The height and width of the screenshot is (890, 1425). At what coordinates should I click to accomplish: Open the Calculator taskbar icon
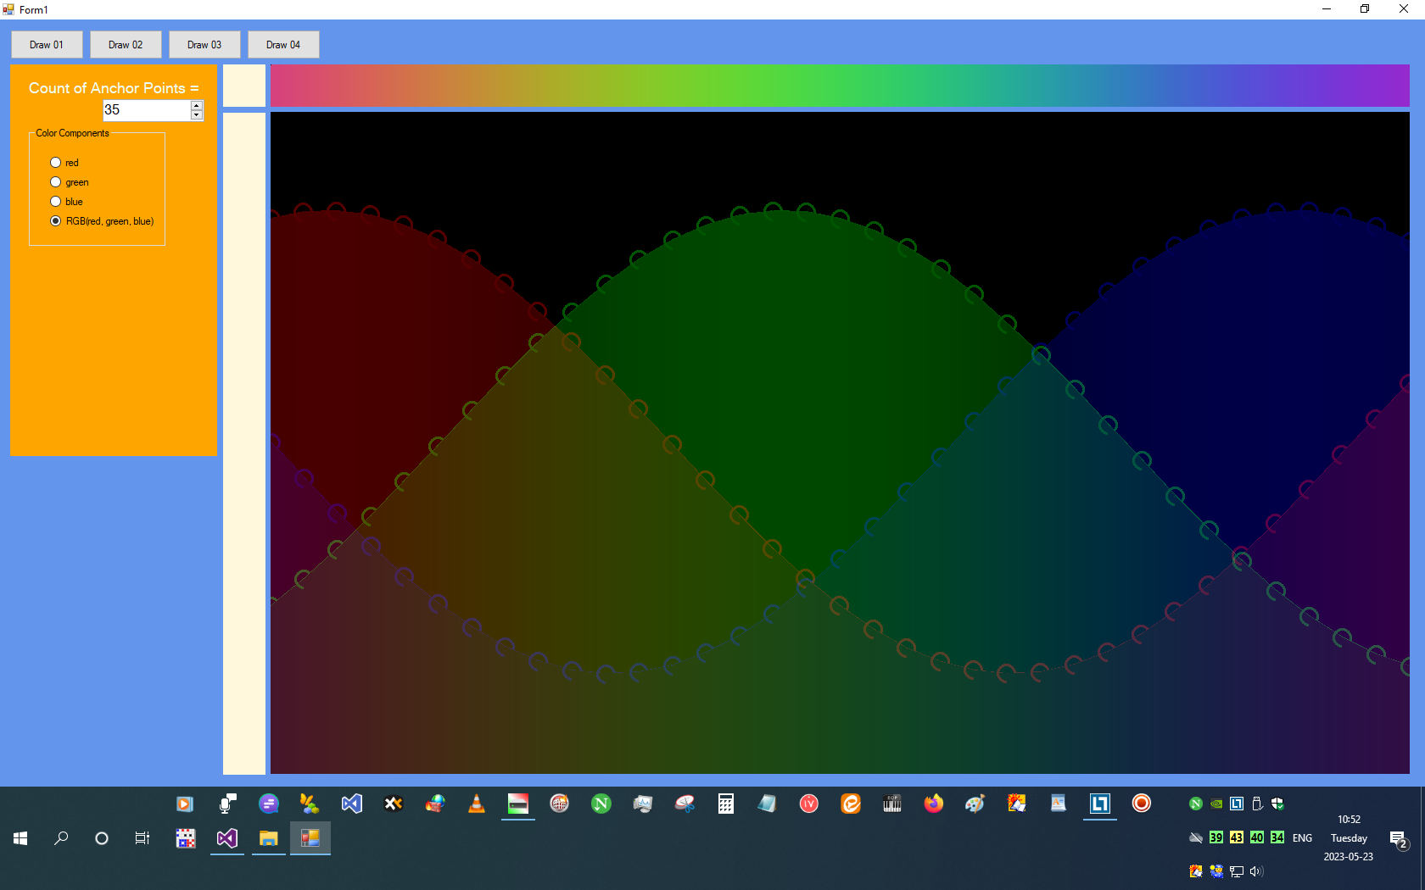[x=726, y=804]
